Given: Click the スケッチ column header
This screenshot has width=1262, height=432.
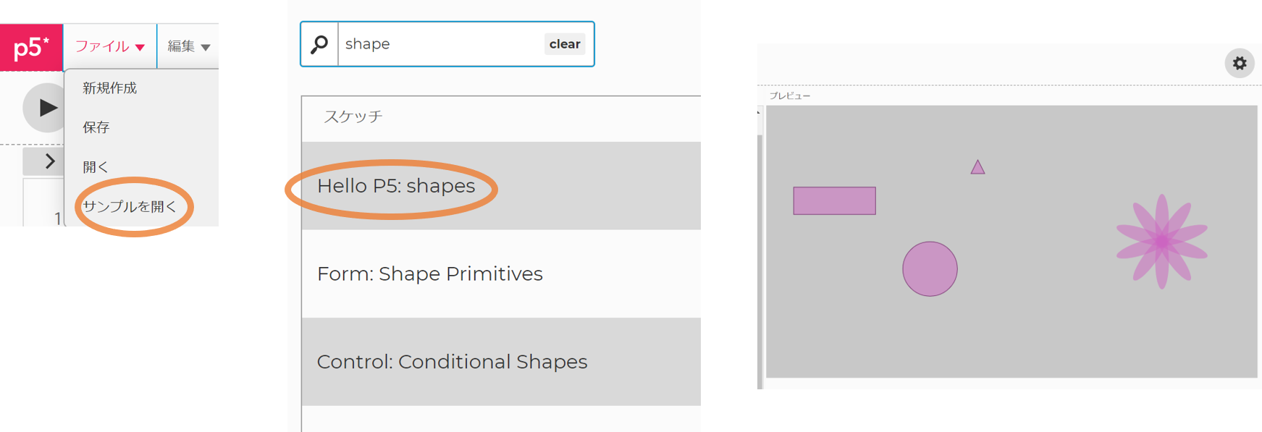Looking at the screenshot, I should 353,117.
